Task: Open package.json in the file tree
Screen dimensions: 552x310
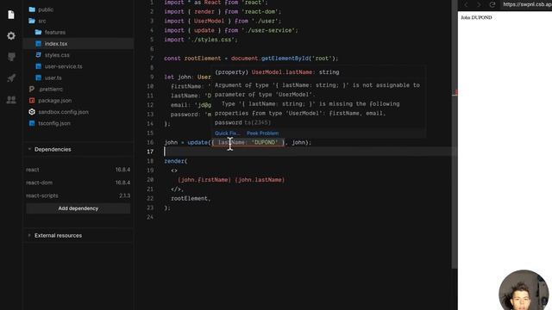Action: [x=78, y=101]
